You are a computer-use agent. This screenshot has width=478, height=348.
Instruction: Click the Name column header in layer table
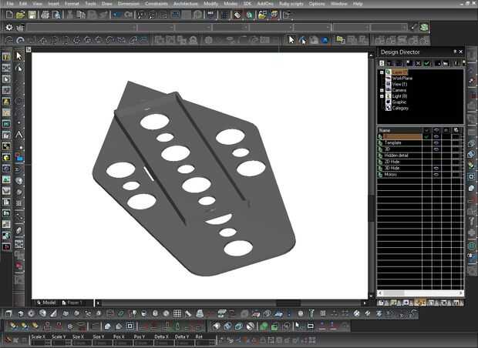399,130
